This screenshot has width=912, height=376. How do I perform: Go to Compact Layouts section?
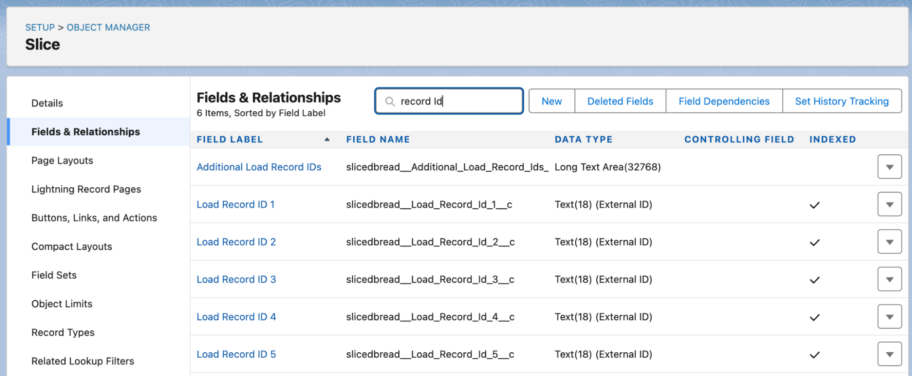(x=72, y=247)
